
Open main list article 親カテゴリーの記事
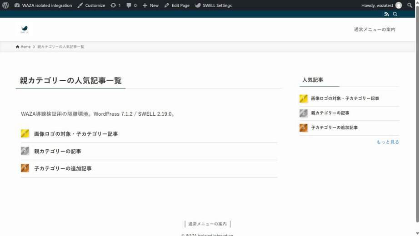[x=58, y=151]
